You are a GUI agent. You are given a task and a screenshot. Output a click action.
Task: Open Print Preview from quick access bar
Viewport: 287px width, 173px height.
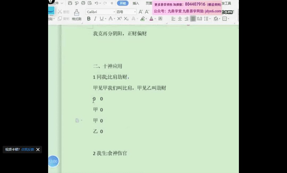(x=90, y=3)
